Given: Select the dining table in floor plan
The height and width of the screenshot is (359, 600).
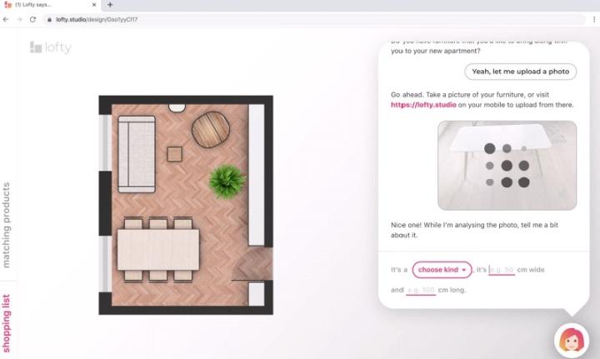Looking at the screenshot, I should (x=158, y=250).
